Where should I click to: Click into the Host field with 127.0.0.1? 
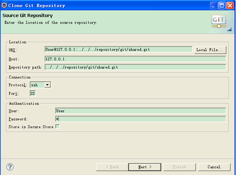click(x=135, y=59)
